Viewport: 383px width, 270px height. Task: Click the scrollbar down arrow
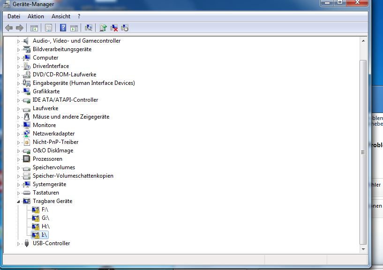pyautogui.click(x=363, y=249)
